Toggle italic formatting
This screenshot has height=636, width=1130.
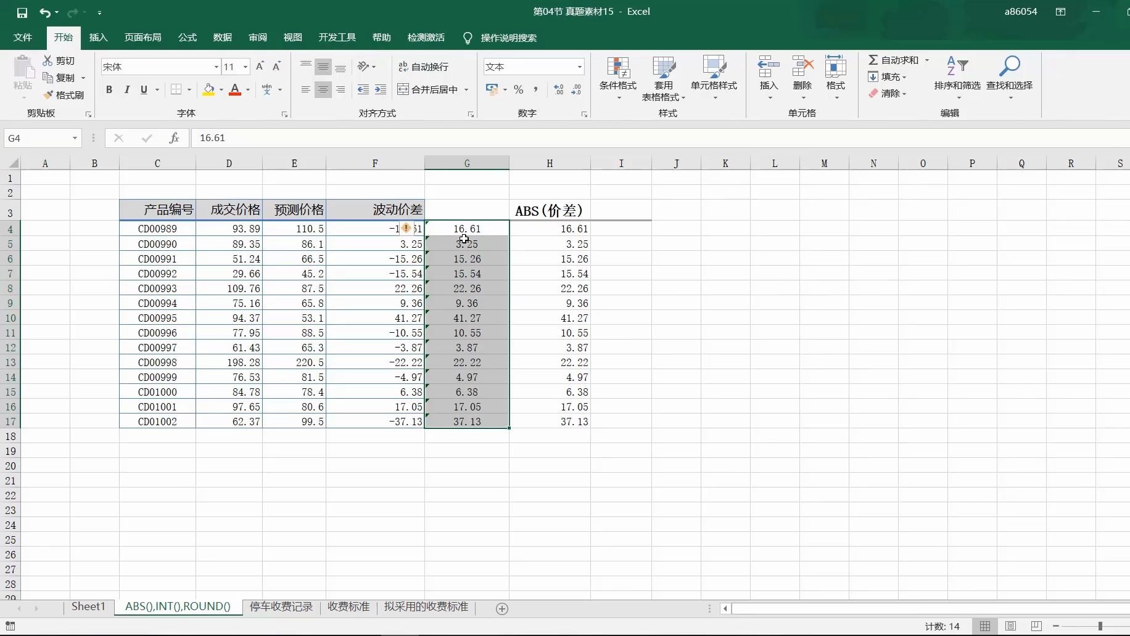pyautogui.click(x=127, y=89)
